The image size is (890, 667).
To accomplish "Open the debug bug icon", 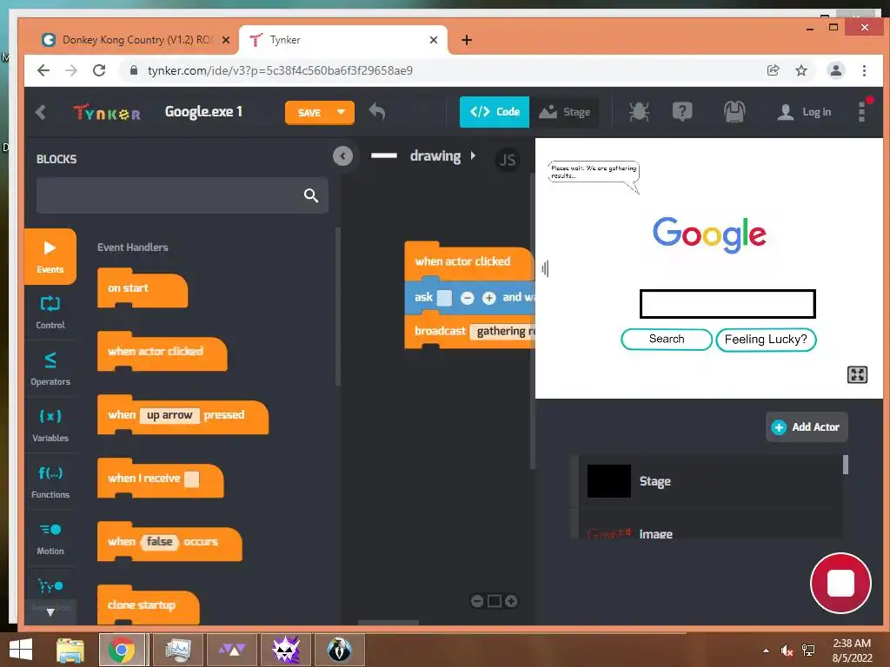I will [x=639, y=112].
